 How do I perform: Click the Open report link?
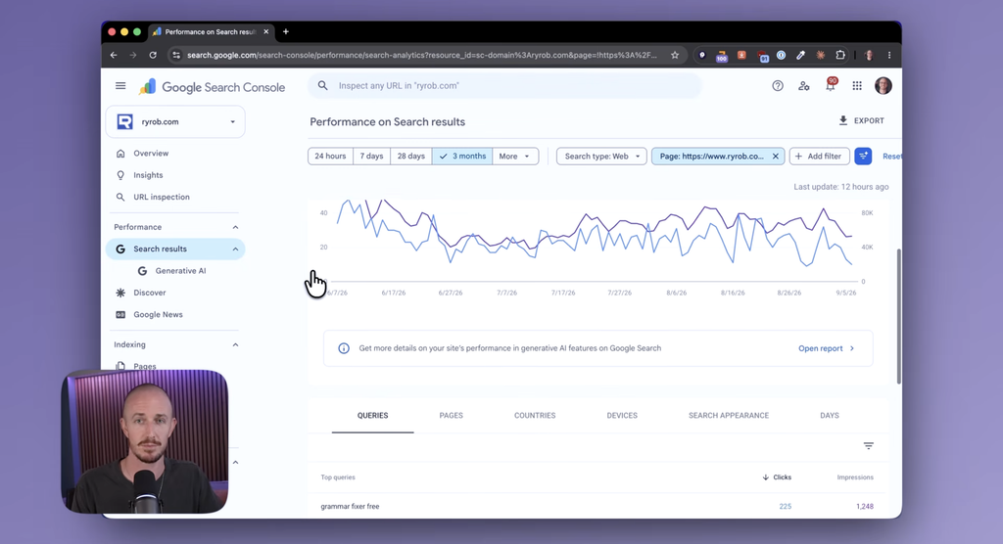click(x=826, y=348)
